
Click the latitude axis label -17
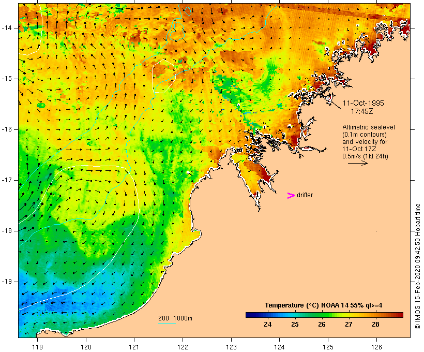point(6,180)
